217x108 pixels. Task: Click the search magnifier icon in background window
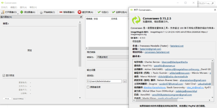point(213,3)
